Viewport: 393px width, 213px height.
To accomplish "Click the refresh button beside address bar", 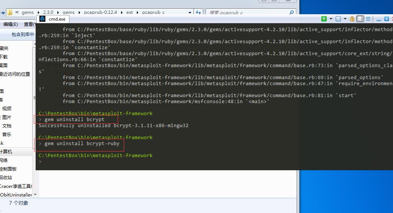I will 199,12.
